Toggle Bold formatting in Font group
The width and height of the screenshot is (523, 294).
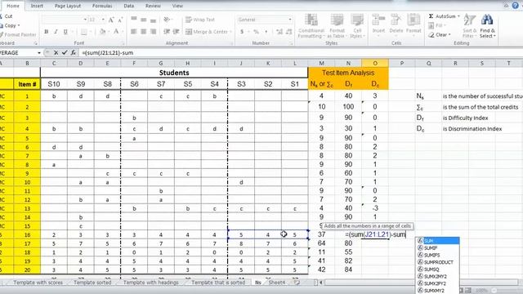(x=47, y=32)
